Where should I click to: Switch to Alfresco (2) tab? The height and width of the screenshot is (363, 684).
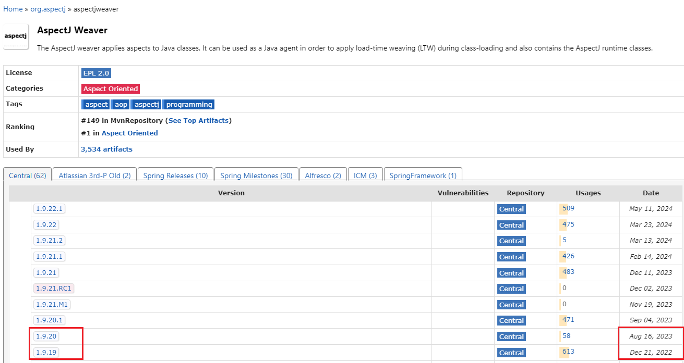tap(323, 176)
